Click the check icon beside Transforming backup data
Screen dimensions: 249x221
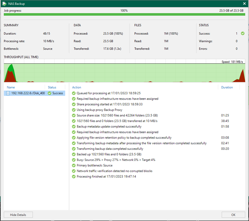pos(74,149)
